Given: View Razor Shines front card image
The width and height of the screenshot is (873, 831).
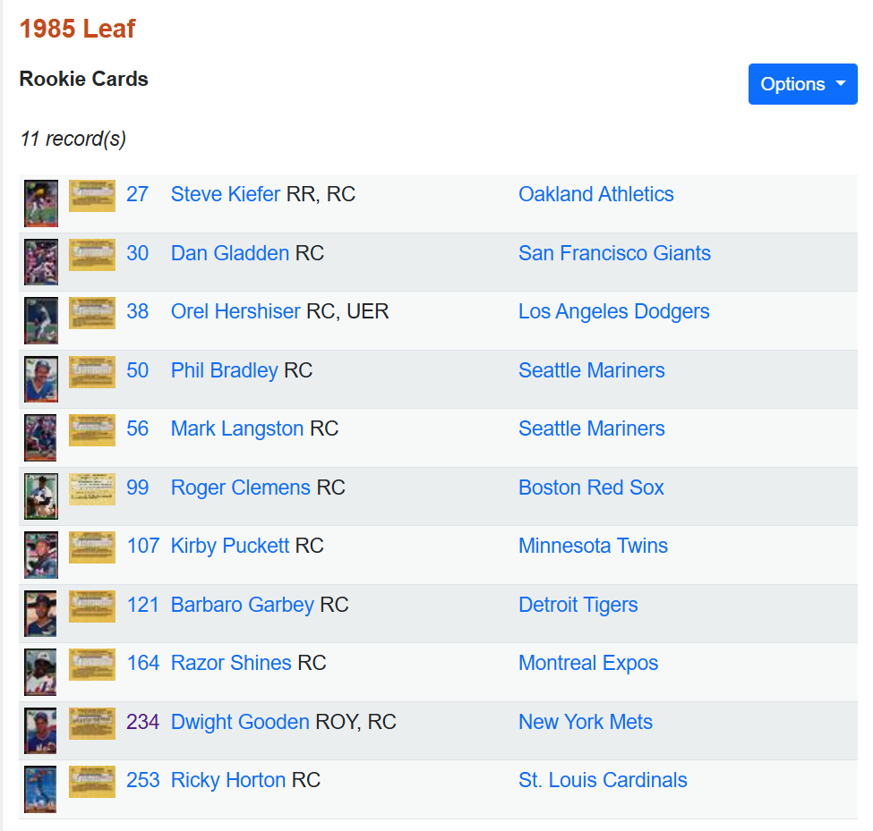Looking at the screenshot, I should tap(41, 673).
